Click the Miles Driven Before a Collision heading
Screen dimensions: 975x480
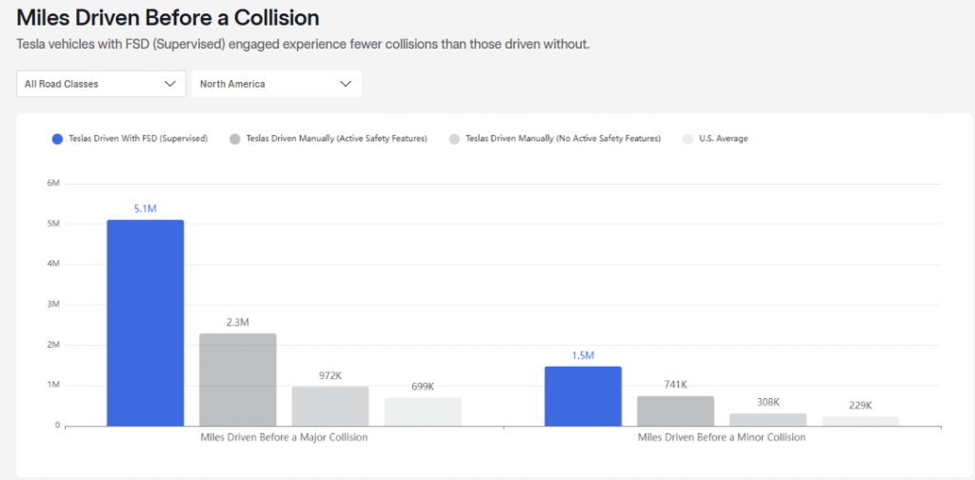tap(168, 18)
